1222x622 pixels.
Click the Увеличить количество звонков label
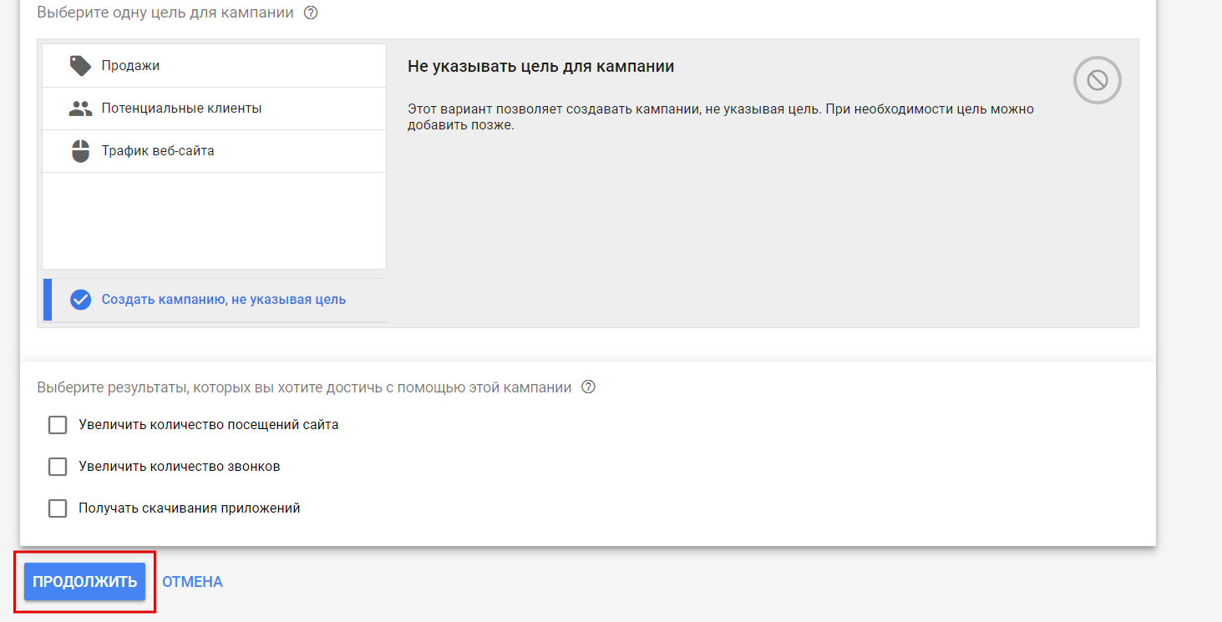tap(179, 467)
